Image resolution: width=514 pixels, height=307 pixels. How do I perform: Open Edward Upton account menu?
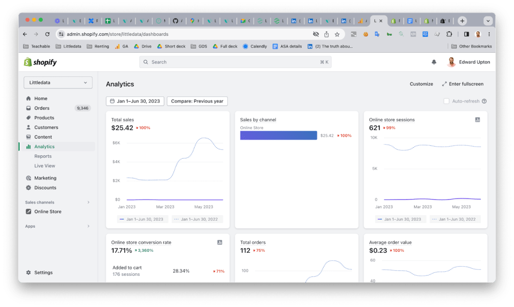[x=468, y=62]
